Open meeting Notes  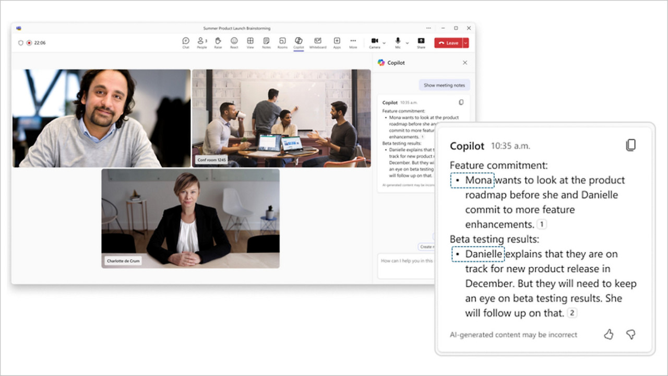[x=266, y=43]
